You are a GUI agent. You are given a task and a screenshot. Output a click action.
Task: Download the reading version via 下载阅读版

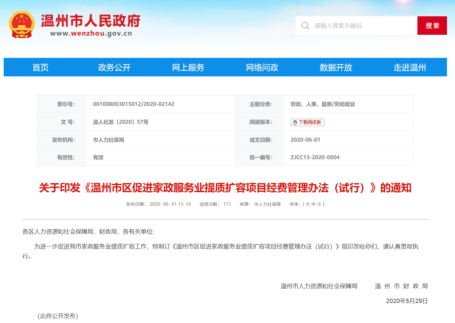[309, 122]
